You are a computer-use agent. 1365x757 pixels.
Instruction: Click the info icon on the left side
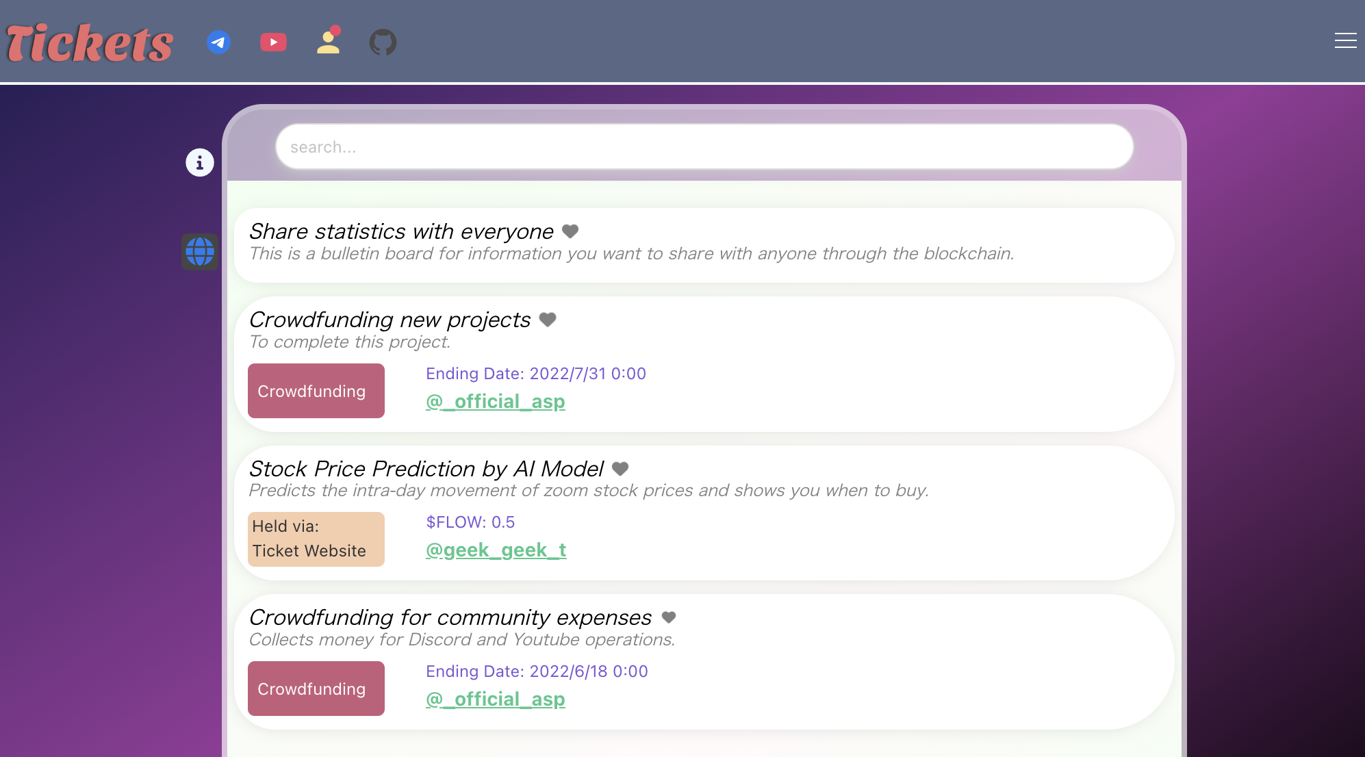click(x=199, y=162)
